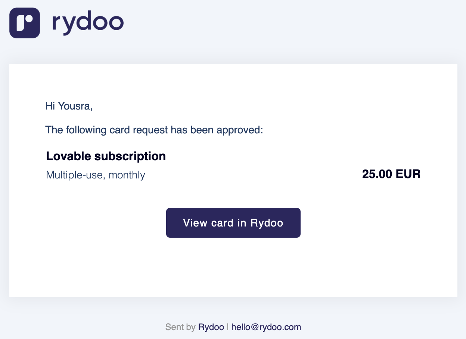
Task: Click the card request approved sentence
Action: tap(154, 130)
